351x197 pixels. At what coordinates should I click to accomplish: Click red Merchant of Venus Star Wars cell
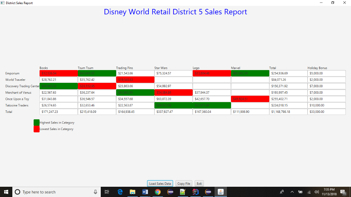click(173, 92)
